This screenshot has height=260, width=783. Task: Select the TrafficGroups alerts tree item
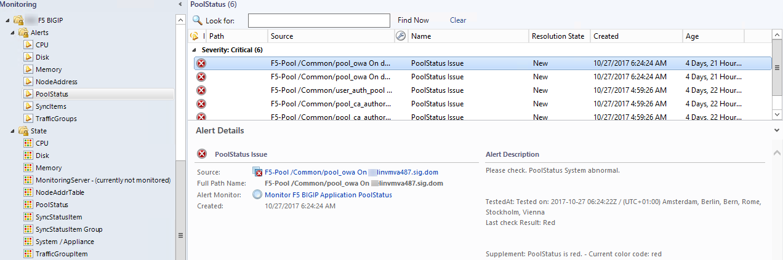pyautogui.click(x=56, y=119)
